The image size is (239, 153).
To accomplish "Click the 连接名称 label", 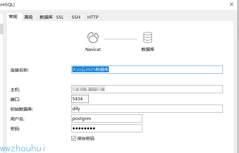I will (x=20, y=70).
